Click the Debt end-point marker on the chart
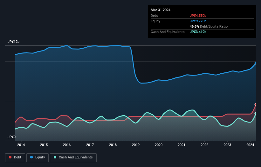This screenshot has width=261, height=167. (256, 104)
